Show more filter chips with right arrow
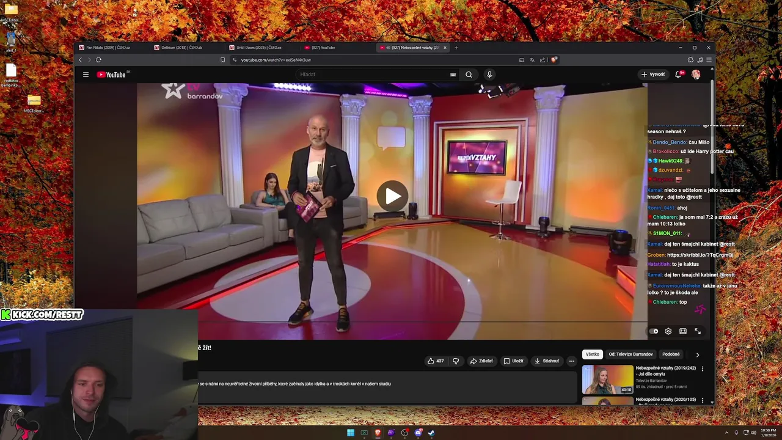 698,354
